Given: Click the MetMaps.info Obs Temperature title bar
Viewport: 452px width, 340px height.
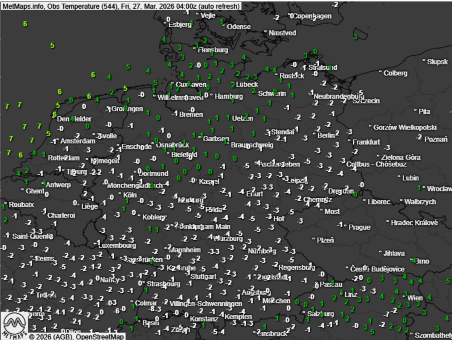Looking at the screenshot, I should (121, 6).
